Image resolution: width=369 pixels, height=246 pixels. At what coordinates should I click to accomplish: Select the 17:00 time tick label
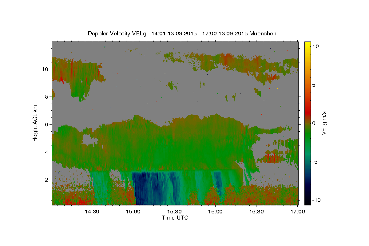(298, 212)
